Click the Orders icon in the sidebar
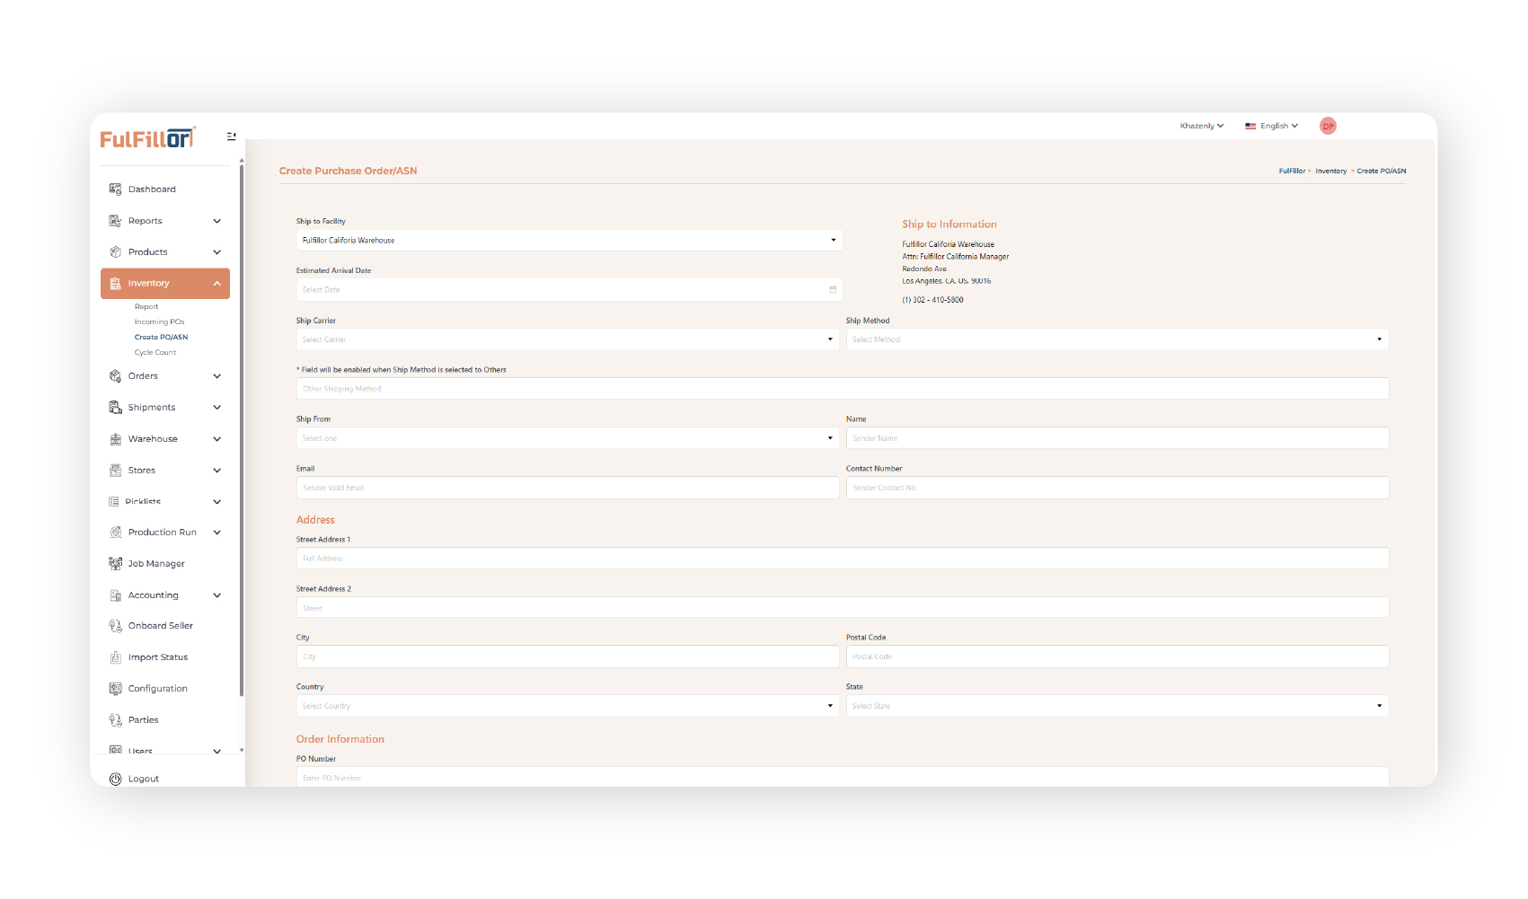The height and width of the screenshot is (899, 1528). tap(115, 376)
